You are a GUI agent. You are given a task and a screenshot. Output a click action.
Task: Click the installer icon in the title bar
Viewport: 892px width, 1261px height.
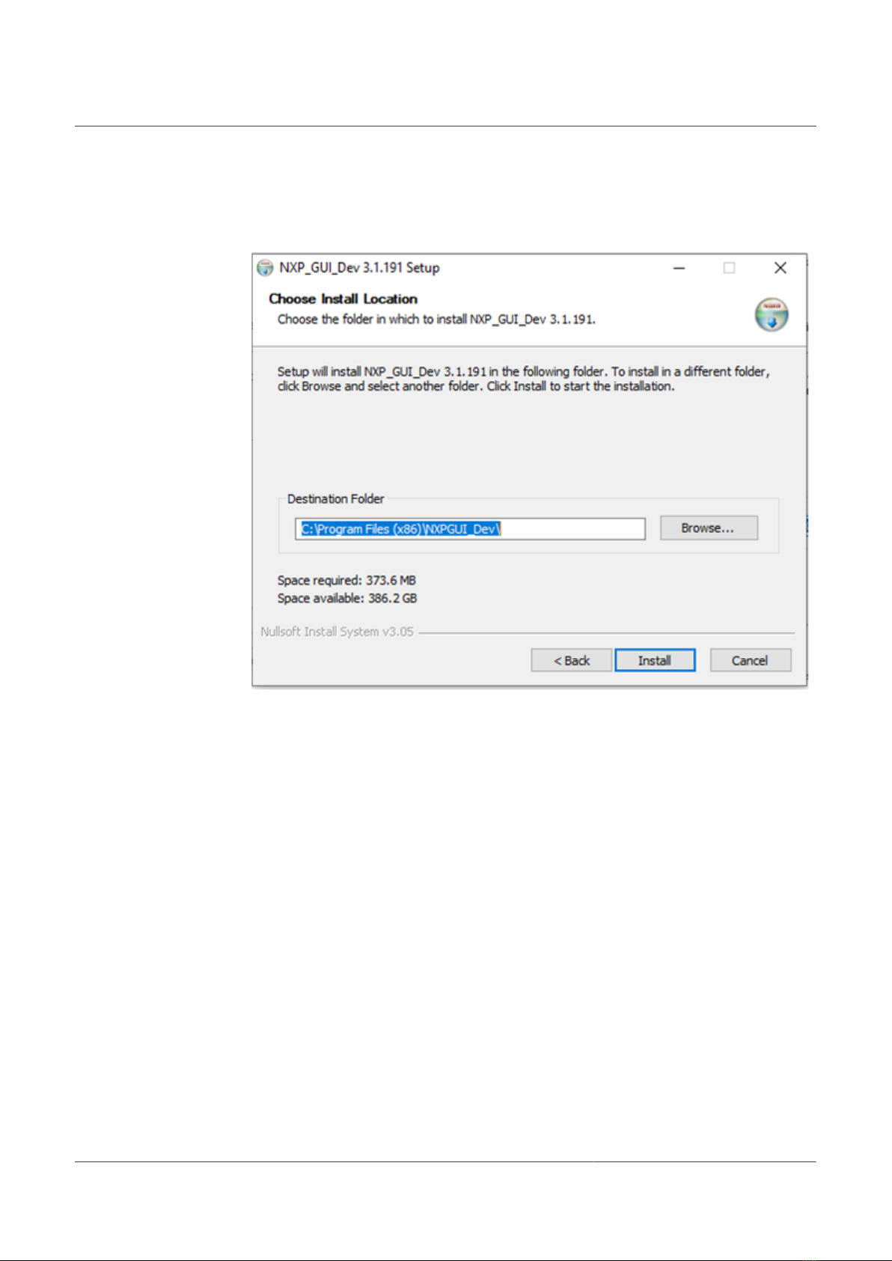[x=265, y=268]
